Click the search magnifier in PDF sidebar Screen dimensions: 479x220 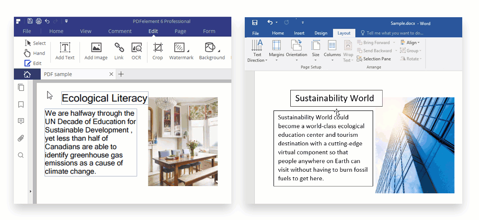tap(21, 155)
